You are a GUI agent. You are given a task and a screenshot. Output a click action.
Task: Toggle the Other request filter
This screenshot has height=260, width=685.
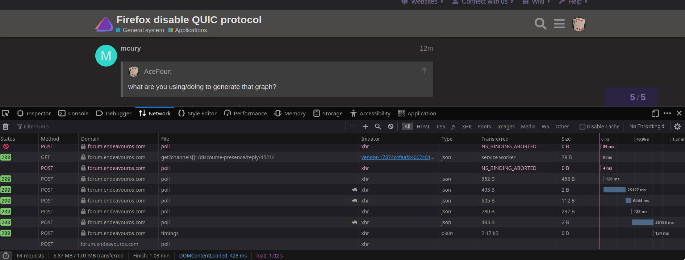pos(562,127)
